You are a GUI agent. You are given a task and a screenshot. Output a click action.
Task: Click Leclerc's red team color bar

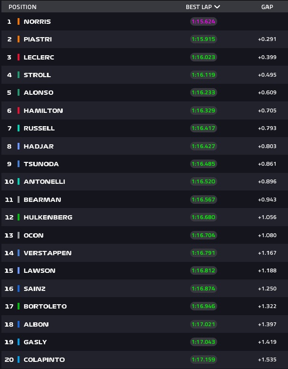18,57
